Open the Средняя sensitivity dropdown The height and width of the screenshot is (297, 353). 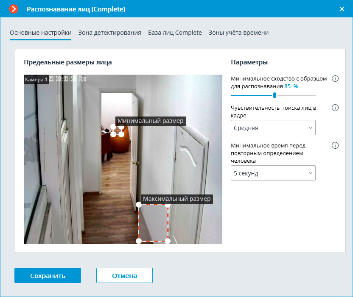273,128
